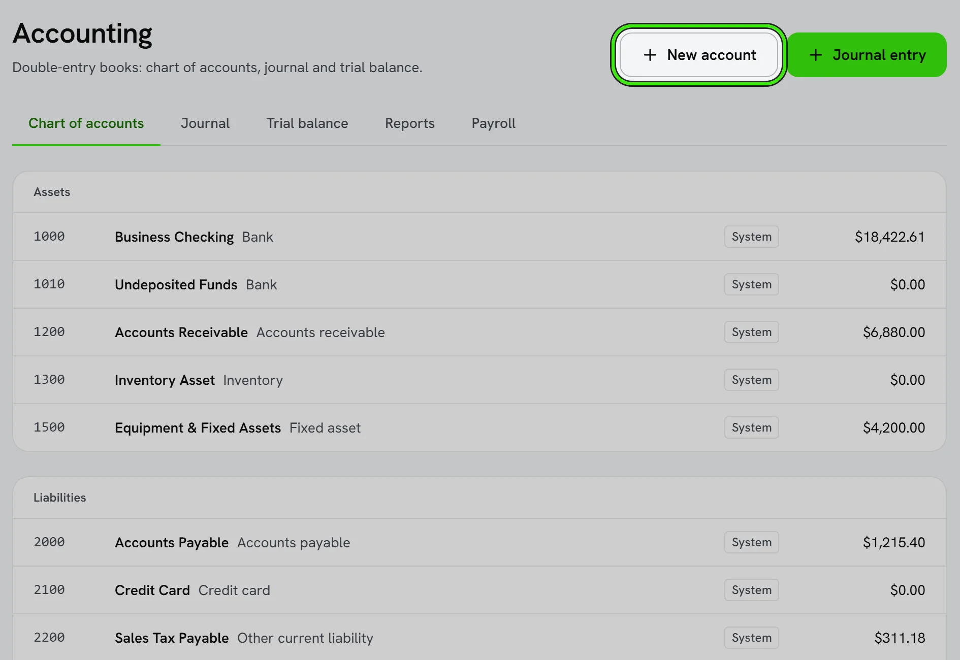The image size is (960, 660).
Task: Go to the Reports tab
Action: [410, 123]
